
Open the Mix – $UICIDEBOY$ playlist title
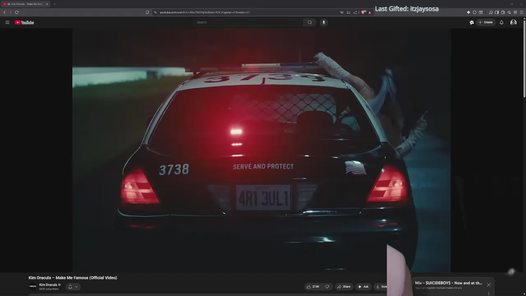coord(448,283)
